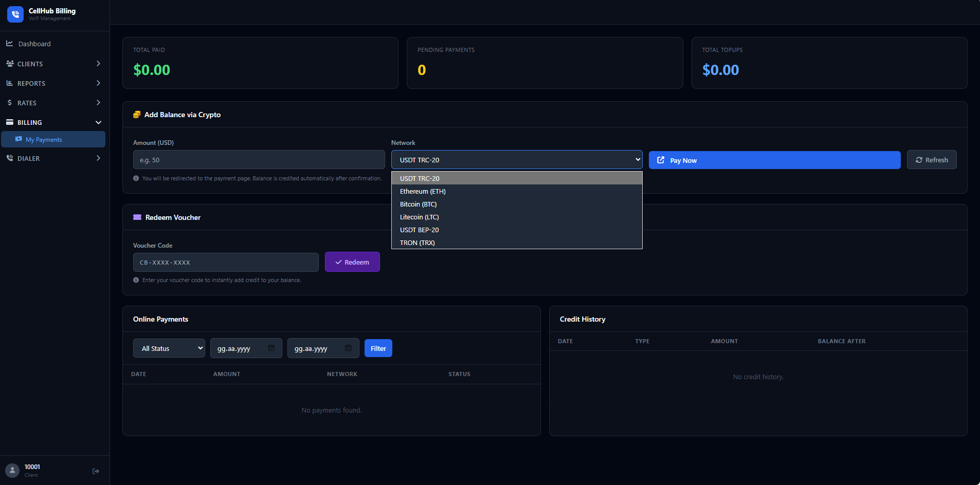The image size is (980, 485).
Task: Open calendar picker of the second date field
Action: coord(348,348)
